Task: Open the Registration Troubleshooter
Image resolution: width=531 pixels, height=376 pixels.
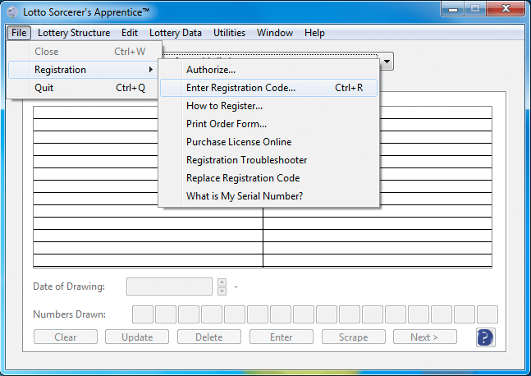Action: point(246,160)
